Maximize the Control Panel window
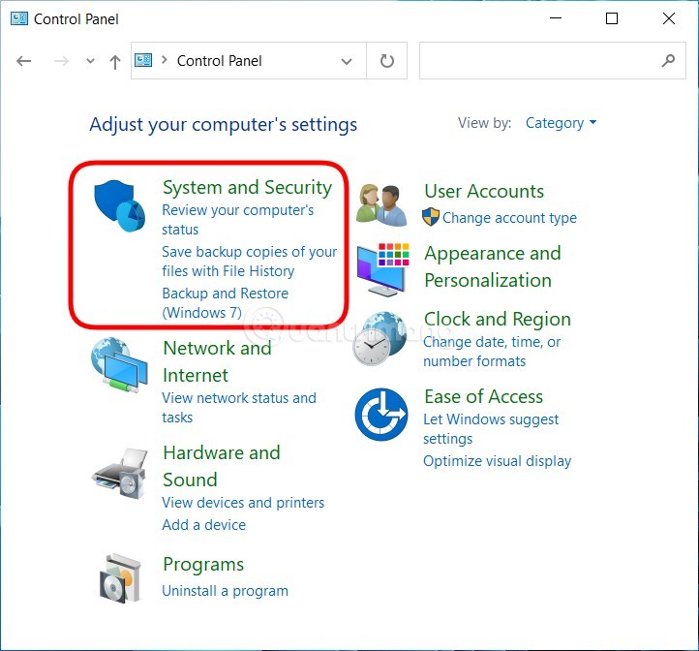 612,18
